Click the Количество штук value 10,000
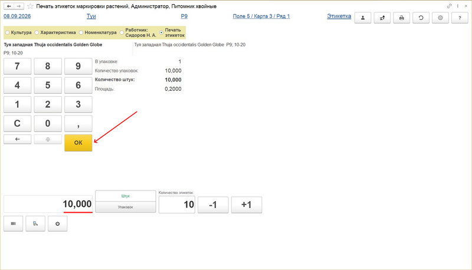 (x=173, y=80)
